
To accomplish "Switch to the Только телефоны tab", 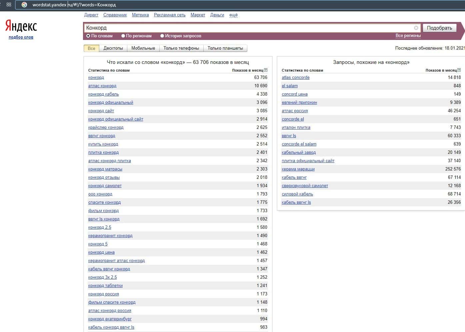I will coord(181,48).
